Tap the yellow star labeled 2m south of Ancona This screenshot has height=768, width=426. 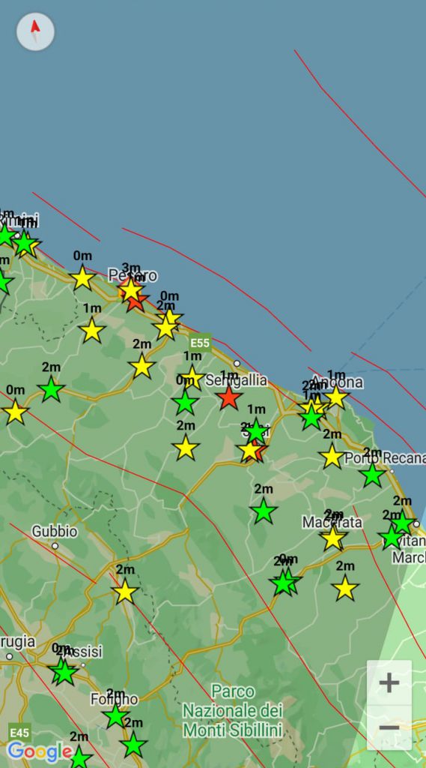click(x=332, y=457)
